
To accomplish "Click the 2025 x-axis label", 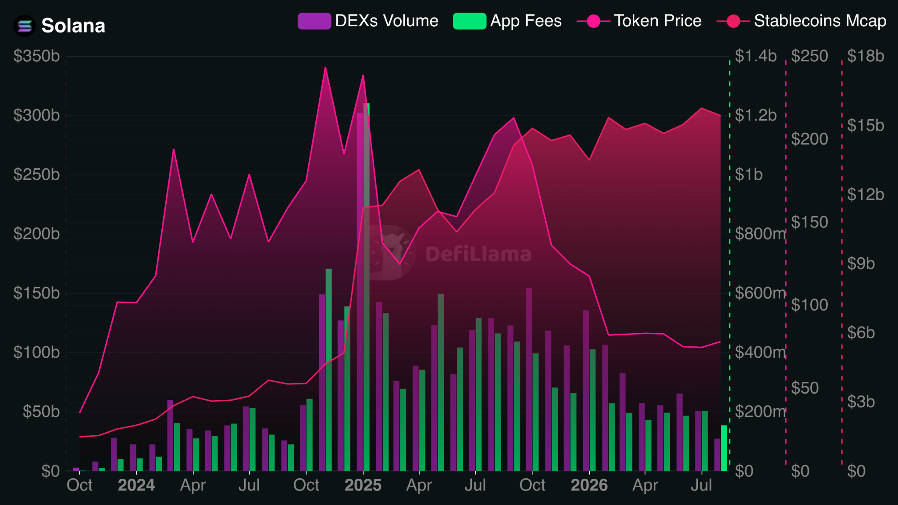I will [x=363, y=485].
